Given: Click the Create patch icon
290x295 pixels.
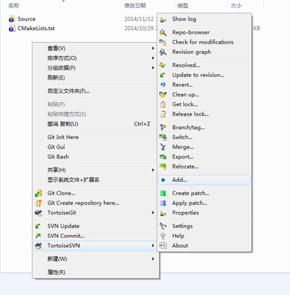Looking at the screenshot, I should click(163, 193).
